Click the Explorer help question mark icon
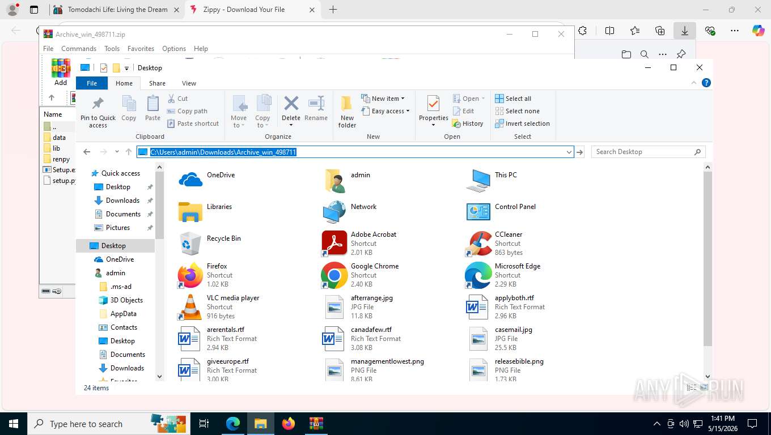 (x=706, y=83)
